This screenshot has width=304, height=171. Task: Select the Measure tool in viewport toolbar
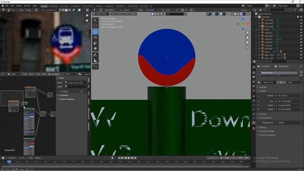[95, 61]
